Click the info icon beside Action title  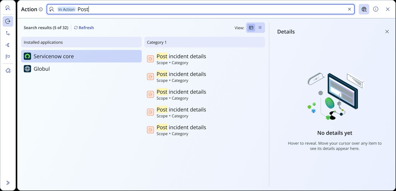click(41, 9)
